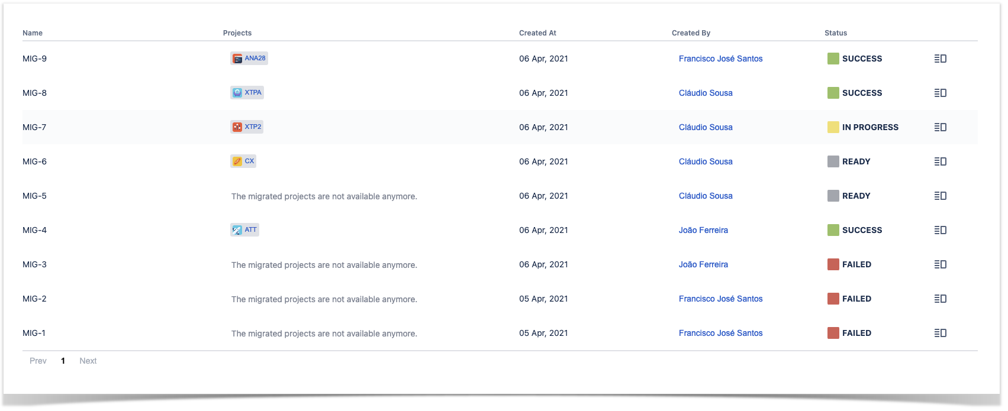Open the ATT project link
Image resolution: width=1008 pixels, height=411 pixels.
[x=251, y=229]
